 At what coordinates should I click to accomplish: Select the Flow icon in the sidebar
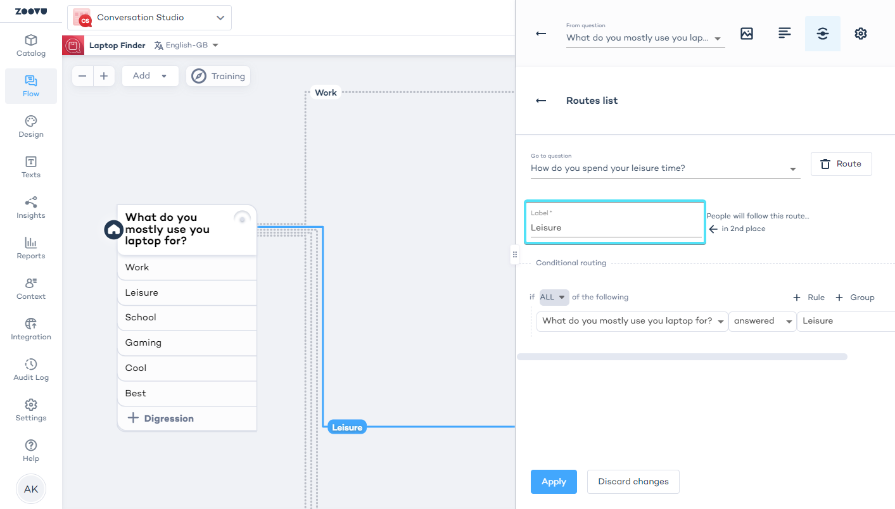(30, 85)
